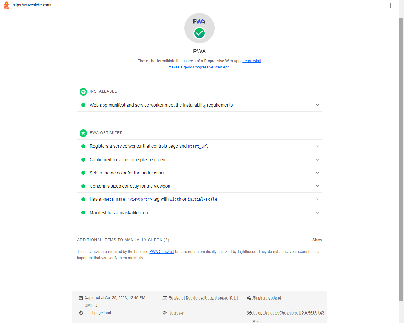The width and height of the screenshot is (404, 323).
Task: Show the additional items to manually check
Action: (317, 240)
